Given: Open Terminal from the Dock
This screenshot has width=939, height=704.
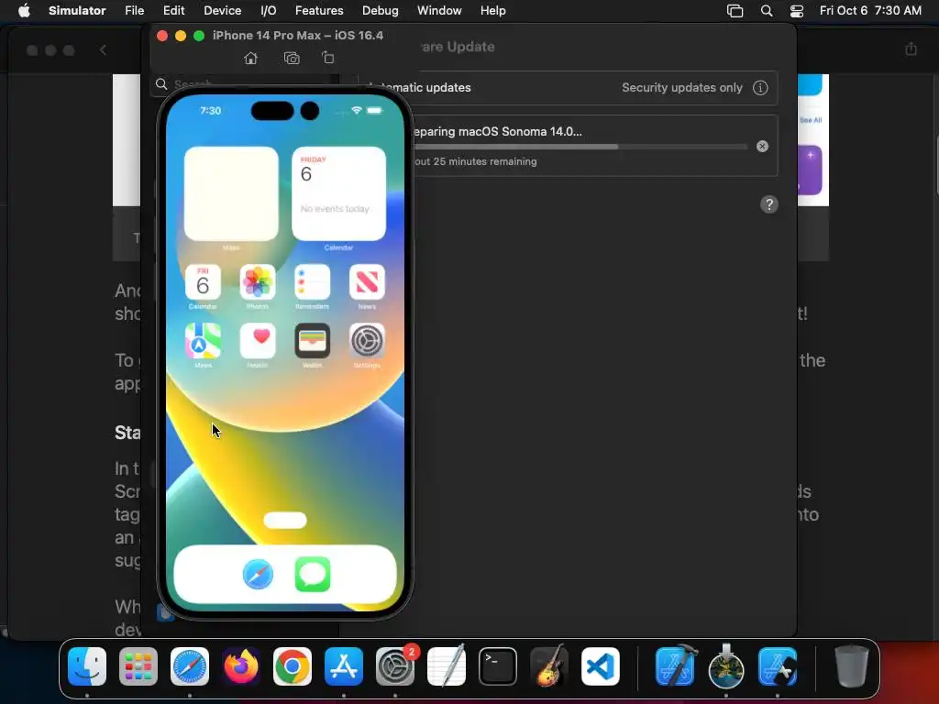Looking at the screenshot, I should tap(498, 666).
